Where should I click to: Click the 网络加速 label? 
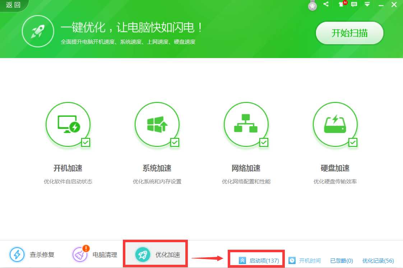tap(246, 168)
